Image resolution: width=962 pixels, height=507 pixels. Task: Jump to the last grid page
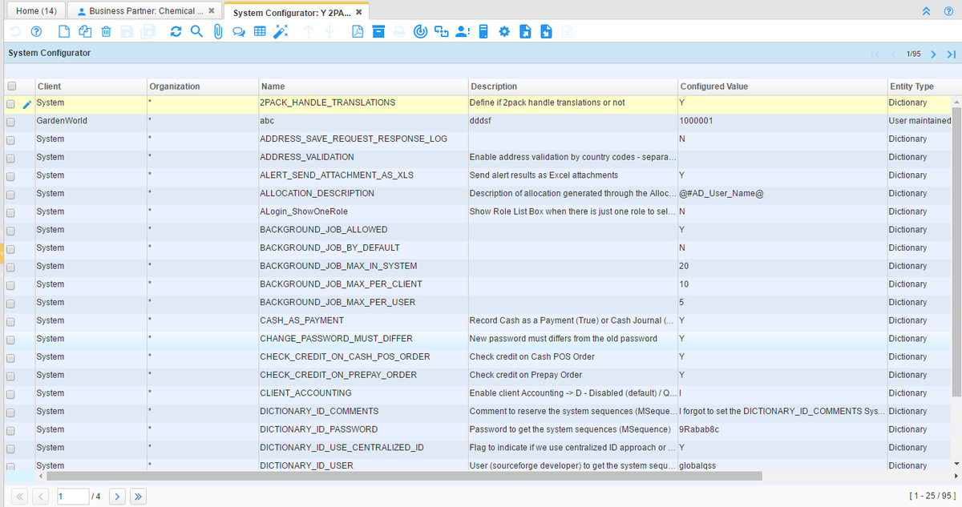pyautogui.click(x=138, y=497)
